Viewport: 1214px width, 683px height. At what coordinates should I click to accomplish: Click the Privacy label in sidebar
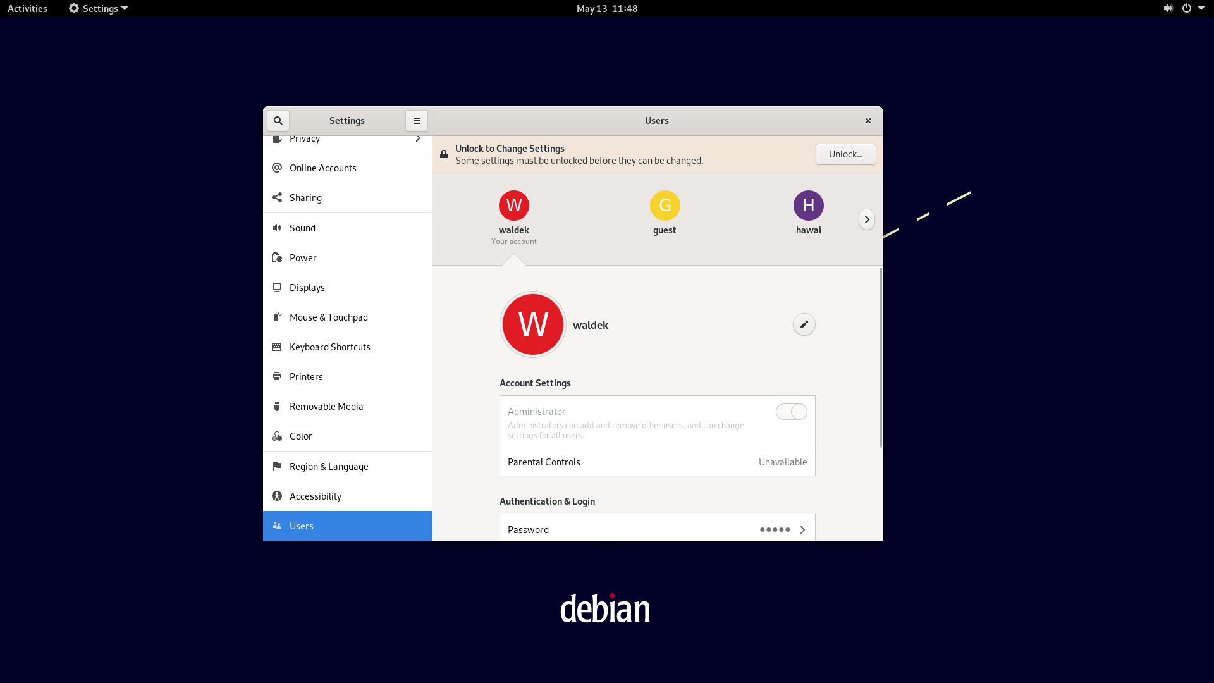click(305, 139)
